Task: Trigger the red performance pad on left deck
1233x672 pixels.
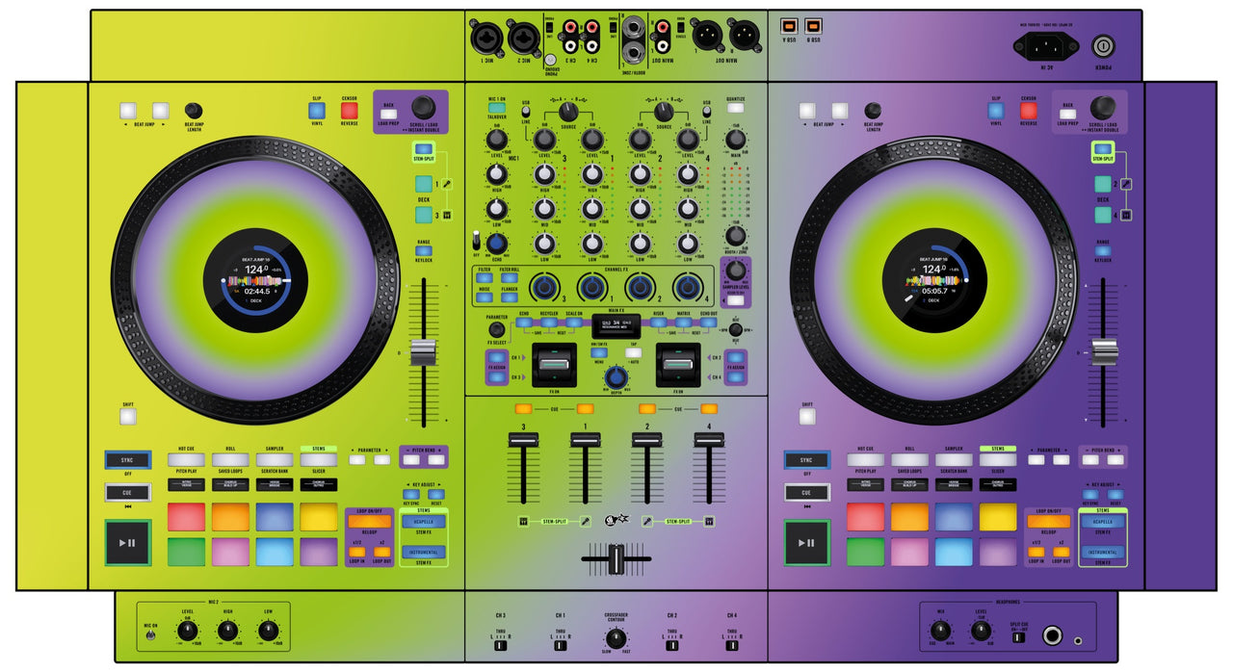Action: 186,517
